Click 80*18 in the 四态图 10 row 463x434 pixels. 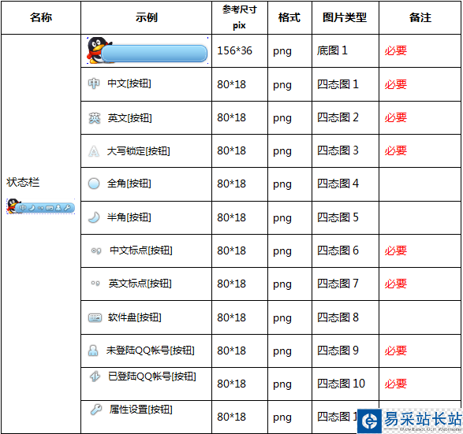click(232, 384)
